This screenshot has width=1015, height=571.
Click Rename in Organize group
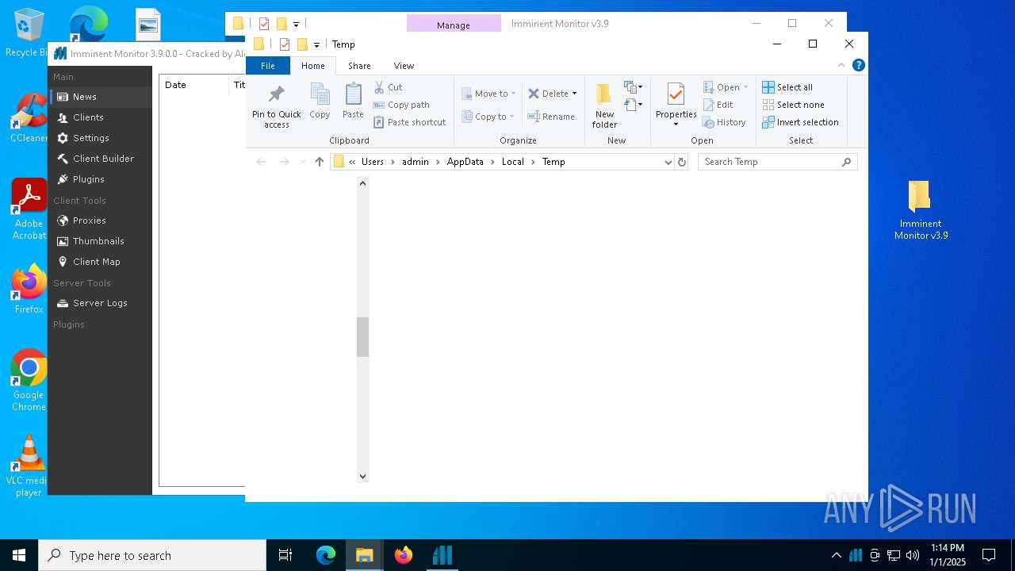point(551,117)
